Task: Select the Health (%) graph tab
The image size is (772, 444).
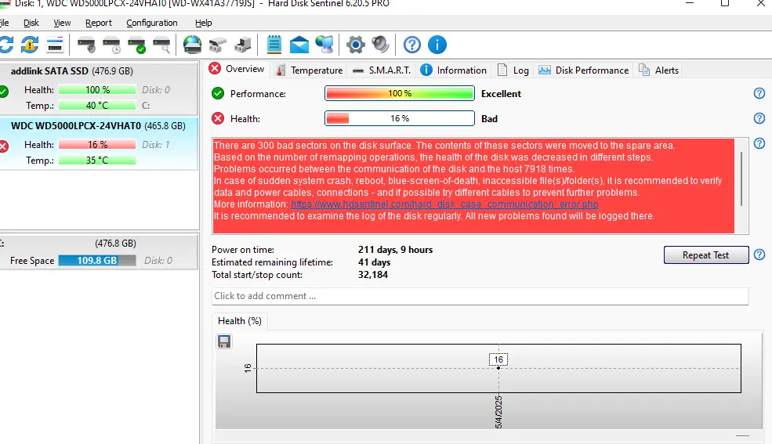Action: pyautogui.click(x=240, y=321)
